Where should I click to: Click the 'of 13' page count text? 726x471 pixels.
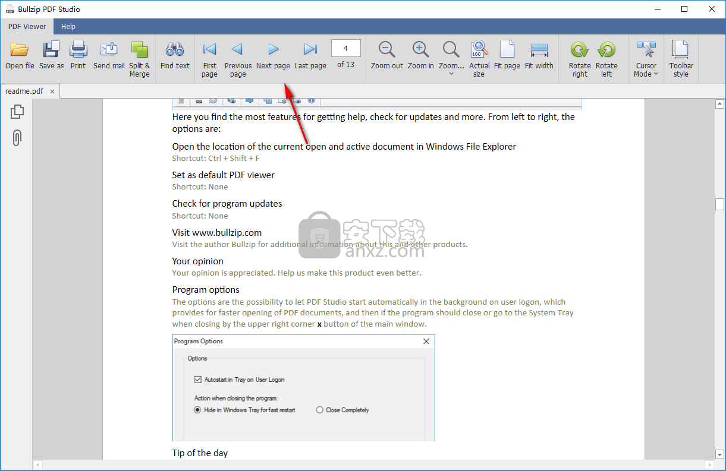click(345, 64)
